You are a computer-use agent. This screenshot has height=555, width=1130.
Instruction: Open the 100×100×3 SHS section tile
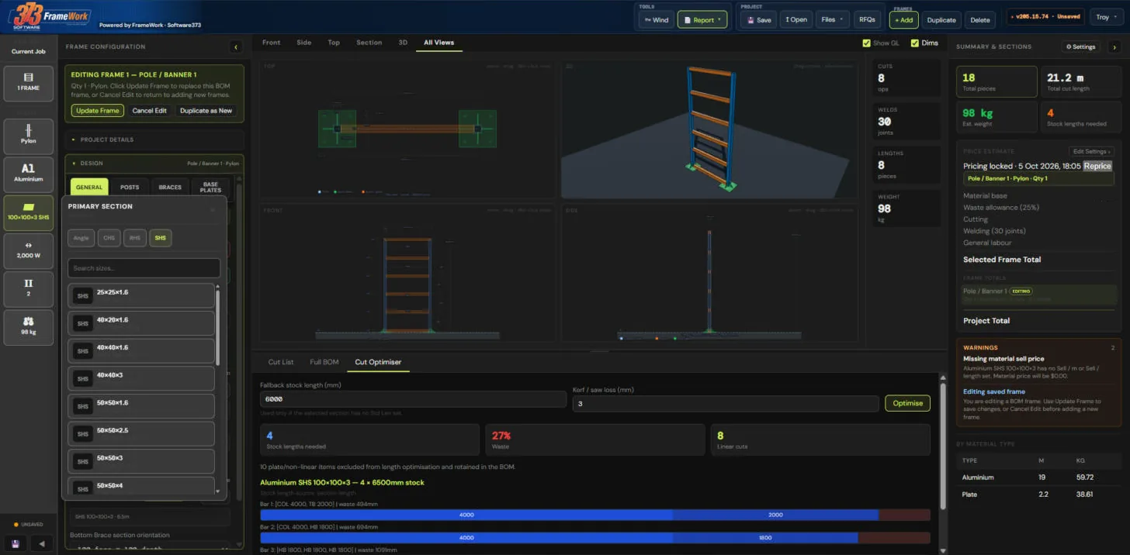[x=29, y=212]
